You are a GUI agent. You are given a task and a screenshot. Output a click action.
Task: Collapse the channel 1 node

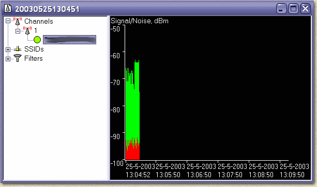pyautogui.click(x=18, y=31)
